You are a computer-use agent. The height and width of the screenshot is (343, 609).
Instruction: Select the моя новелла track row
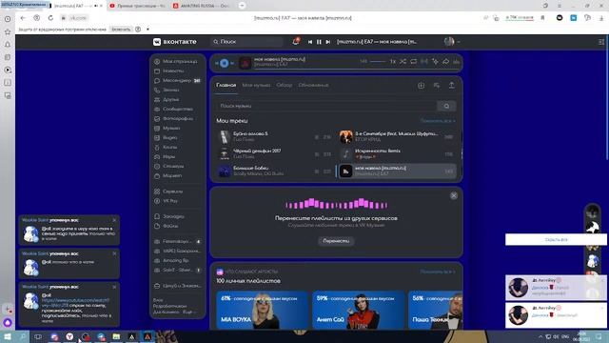[397, 171]
